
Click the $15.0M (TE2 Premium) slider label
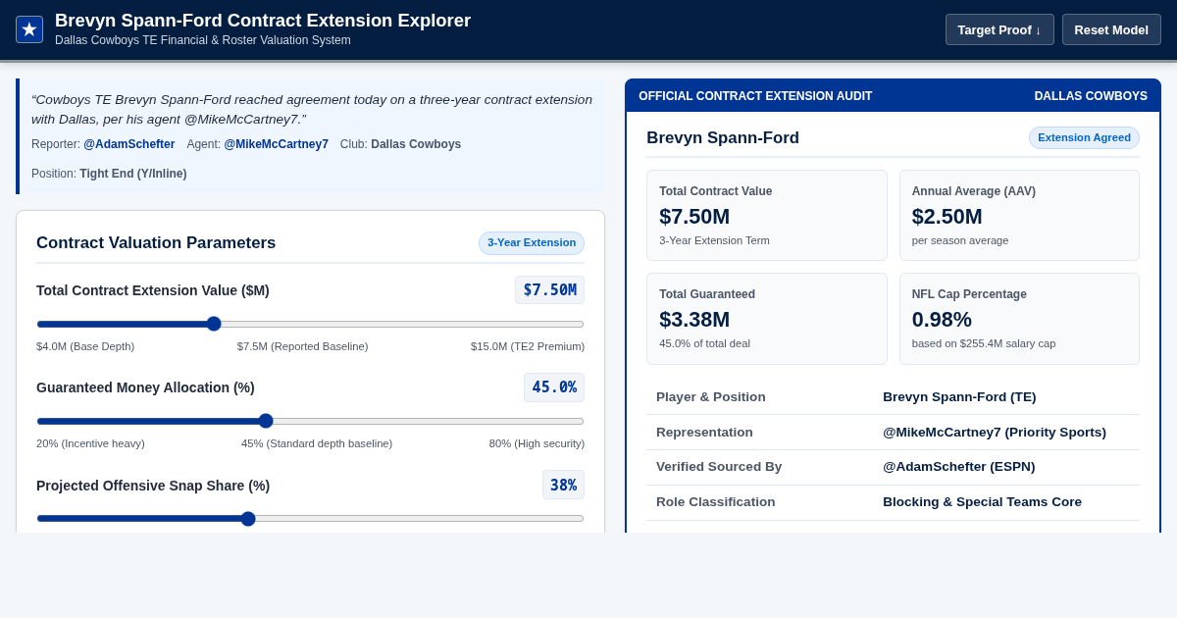528,346
